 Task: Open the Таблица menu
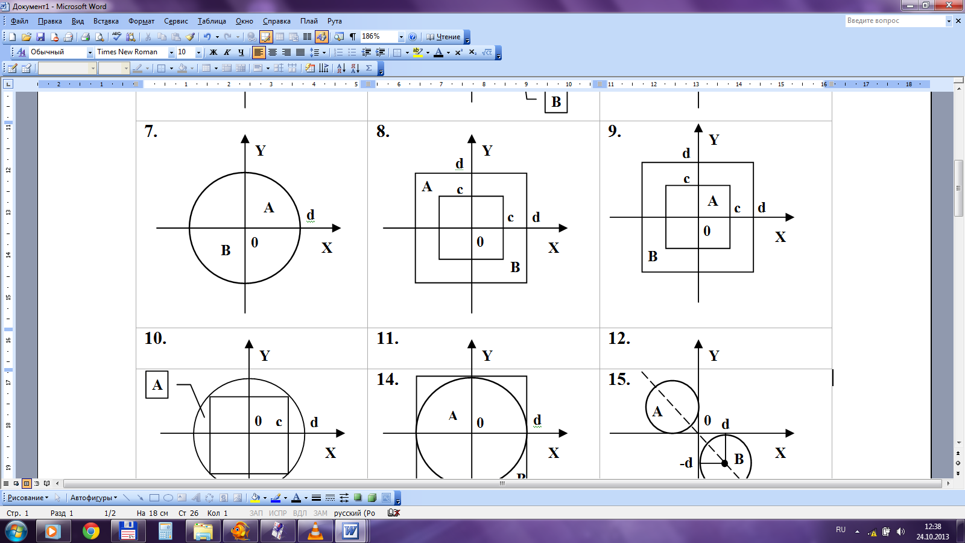point(212,21)
